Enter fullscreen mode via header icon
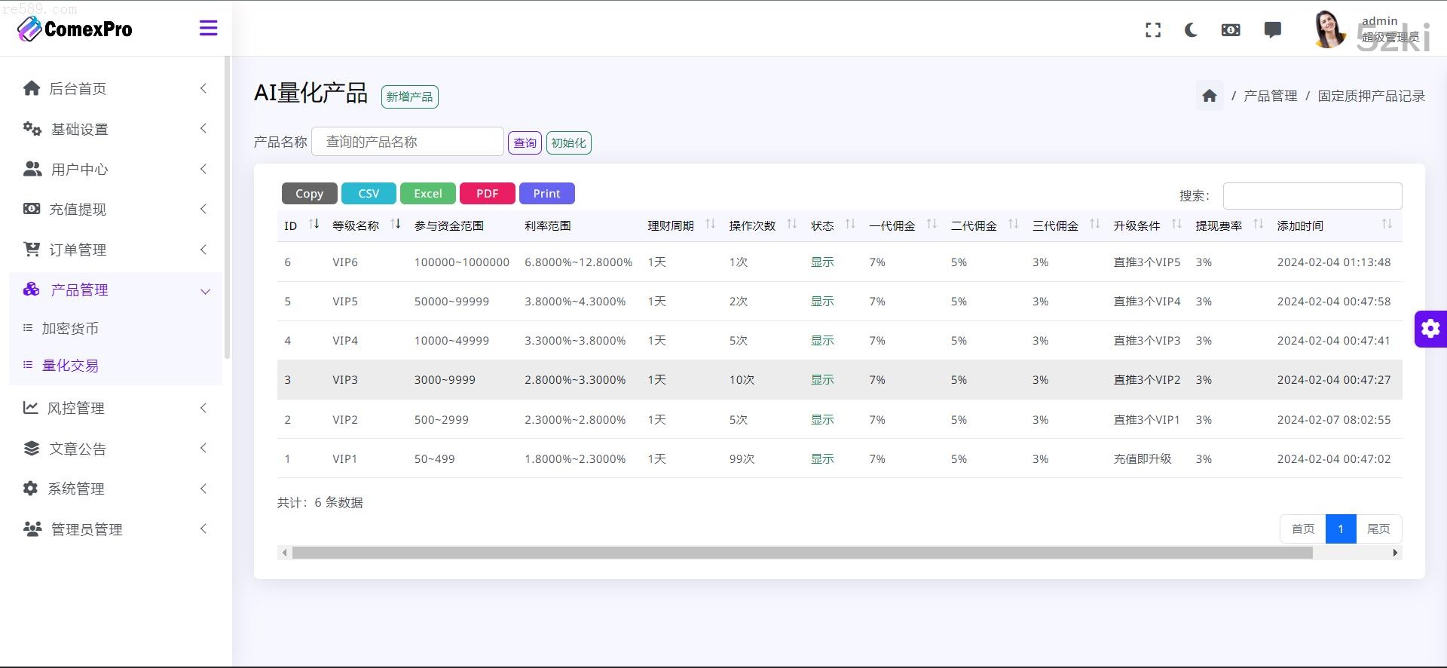 tap(1152, 30)
